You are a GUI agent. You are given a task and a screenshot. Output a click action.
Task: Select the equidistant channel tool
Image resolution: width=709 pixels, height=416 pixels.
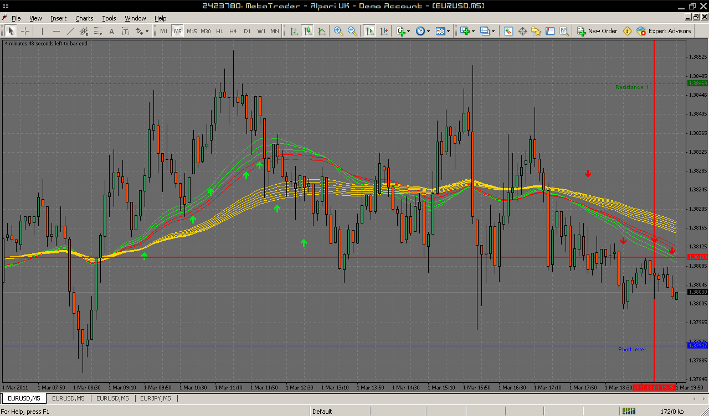84,31
